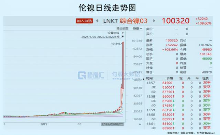
Task: Click the 最高 value 101345
Action: [x=206, y=54]
